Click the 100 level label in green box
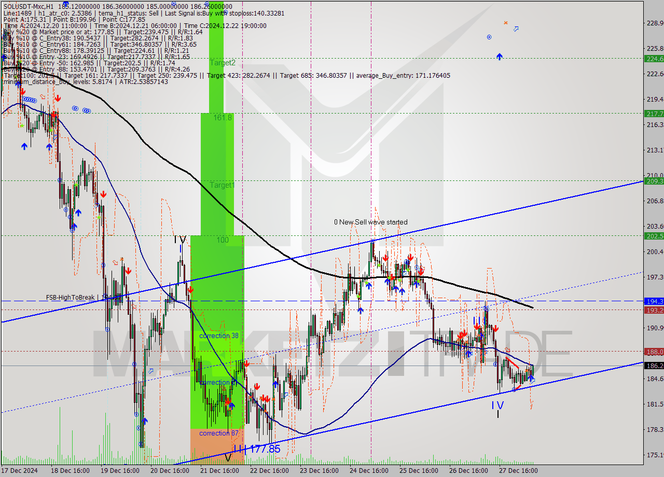Viewport: 664px width, 477px height. 223,240
